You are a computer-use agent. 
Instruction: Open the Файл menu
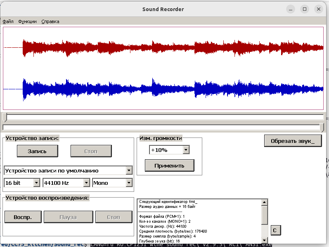click(x=8, y=21)
